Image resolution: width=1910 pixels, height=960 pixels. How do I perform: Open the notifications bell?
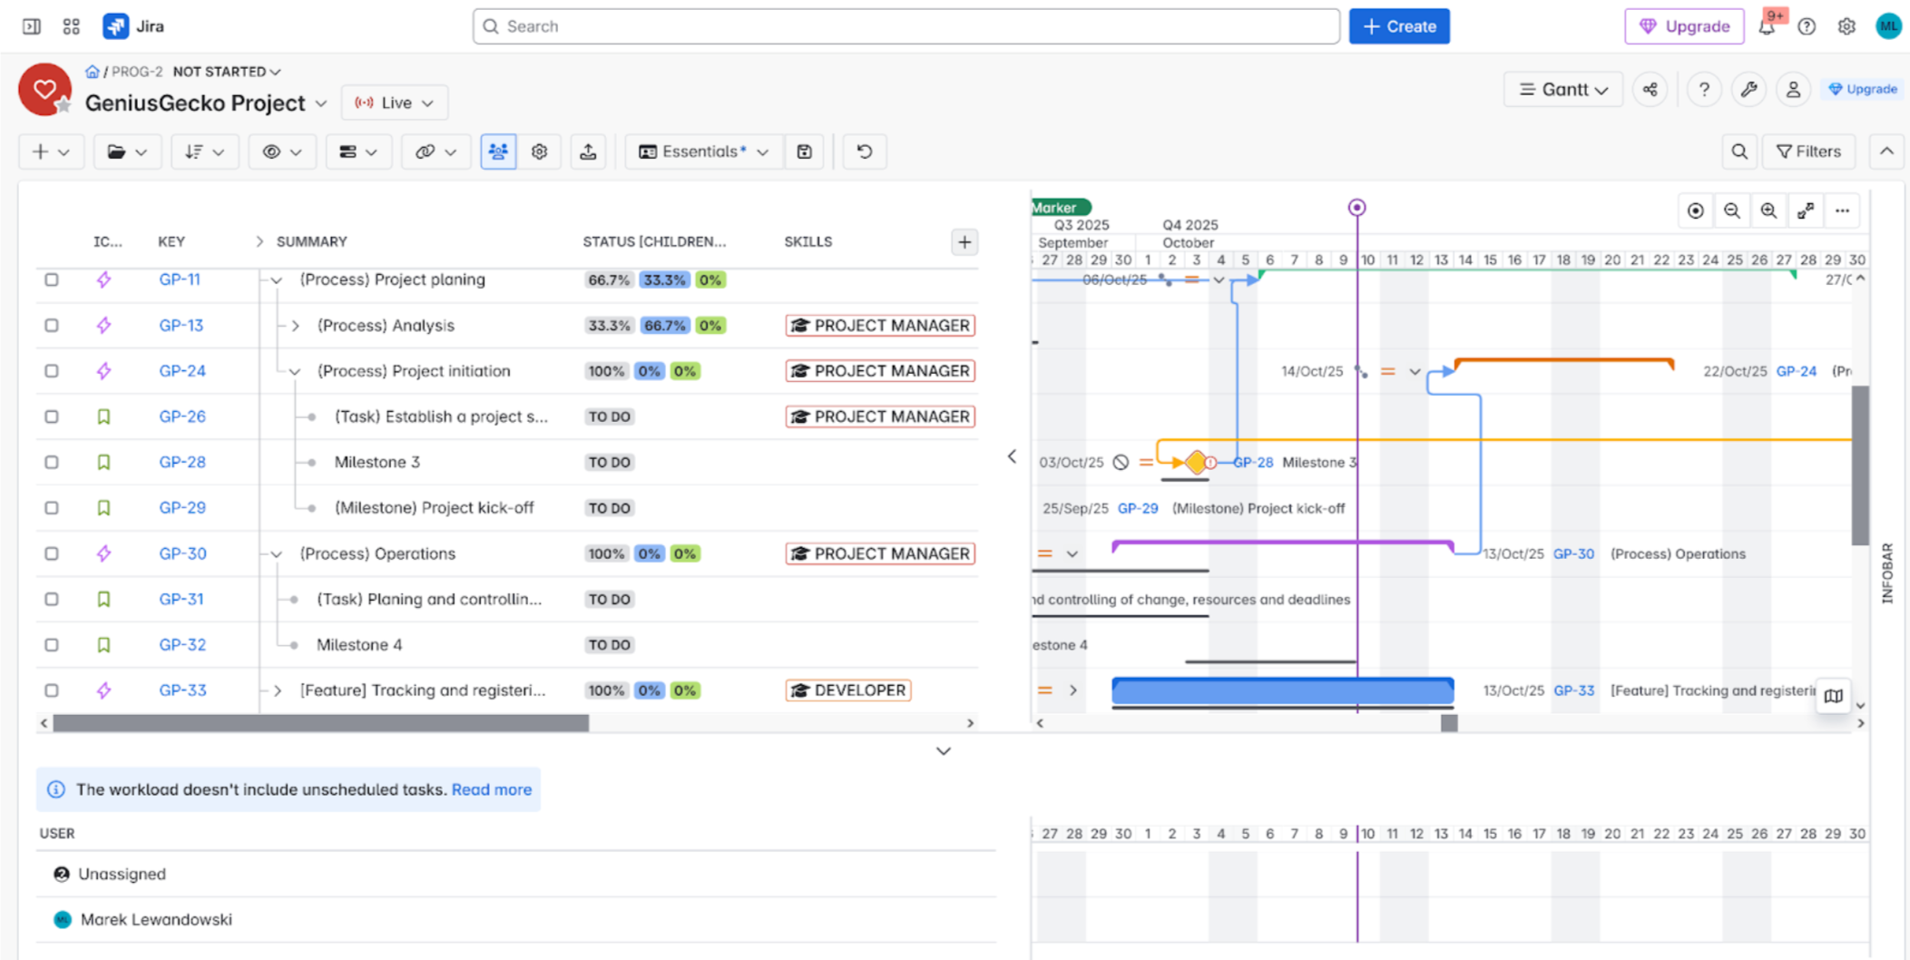coord(1766,26)
